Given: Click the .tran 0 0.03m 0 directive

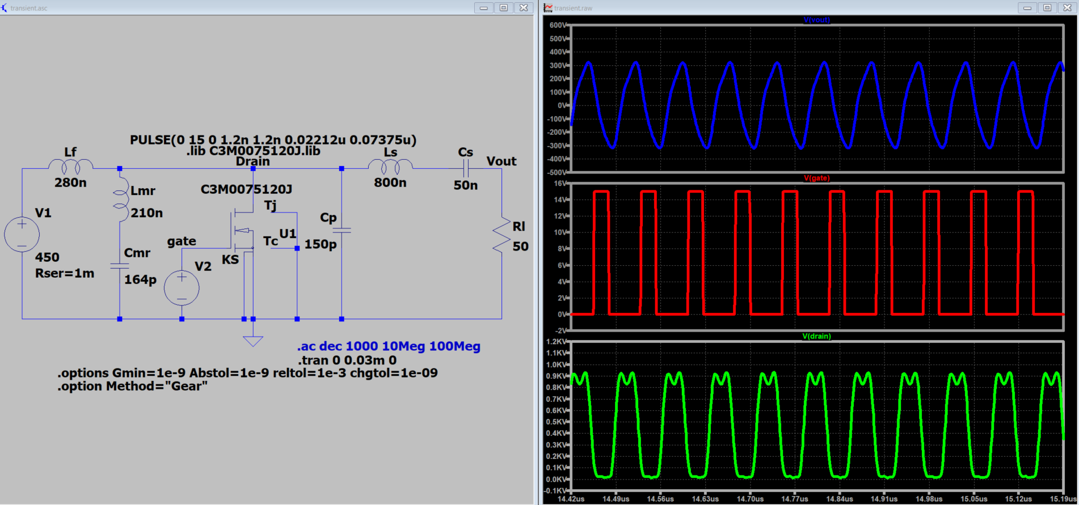Looking at the screenshot, I should click(x=347, y=360).
